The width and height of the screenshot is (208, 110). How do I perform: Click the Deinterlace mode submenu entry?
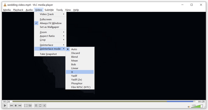(50, 49)
